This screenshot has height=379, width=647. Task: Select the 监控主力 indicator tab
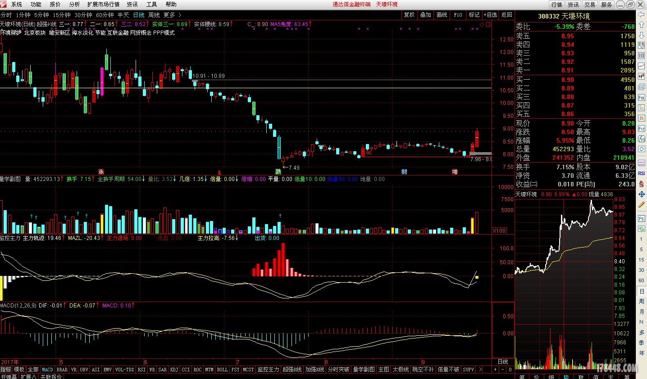click(268, 370)
